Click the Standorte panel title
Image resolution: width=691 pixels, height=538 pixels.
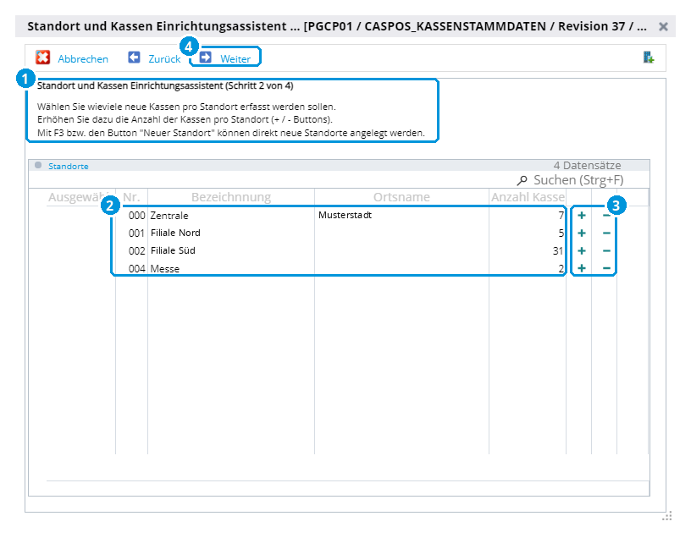pos(69,166)
